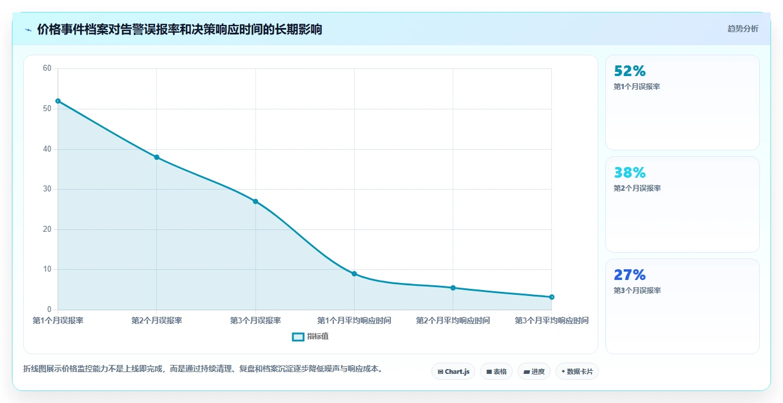Click x-axis label 第2个月平均响应时间
This screenshot has width=783, height=403.
[453, 320]
